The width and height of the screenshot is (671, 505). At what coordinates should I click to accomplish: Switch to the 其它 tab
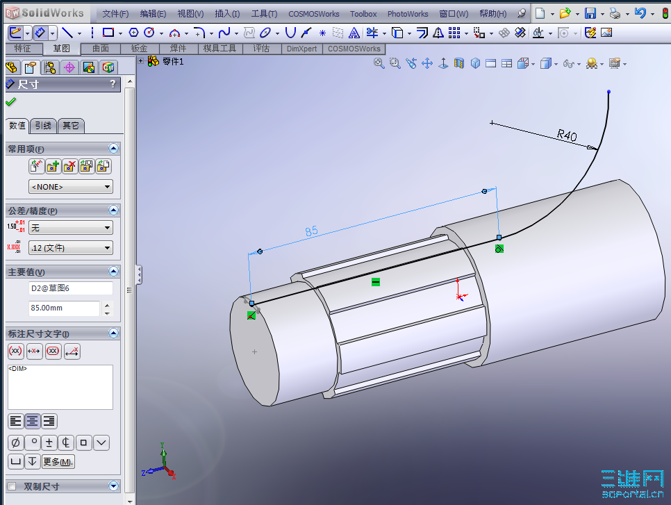coord(71,126)
